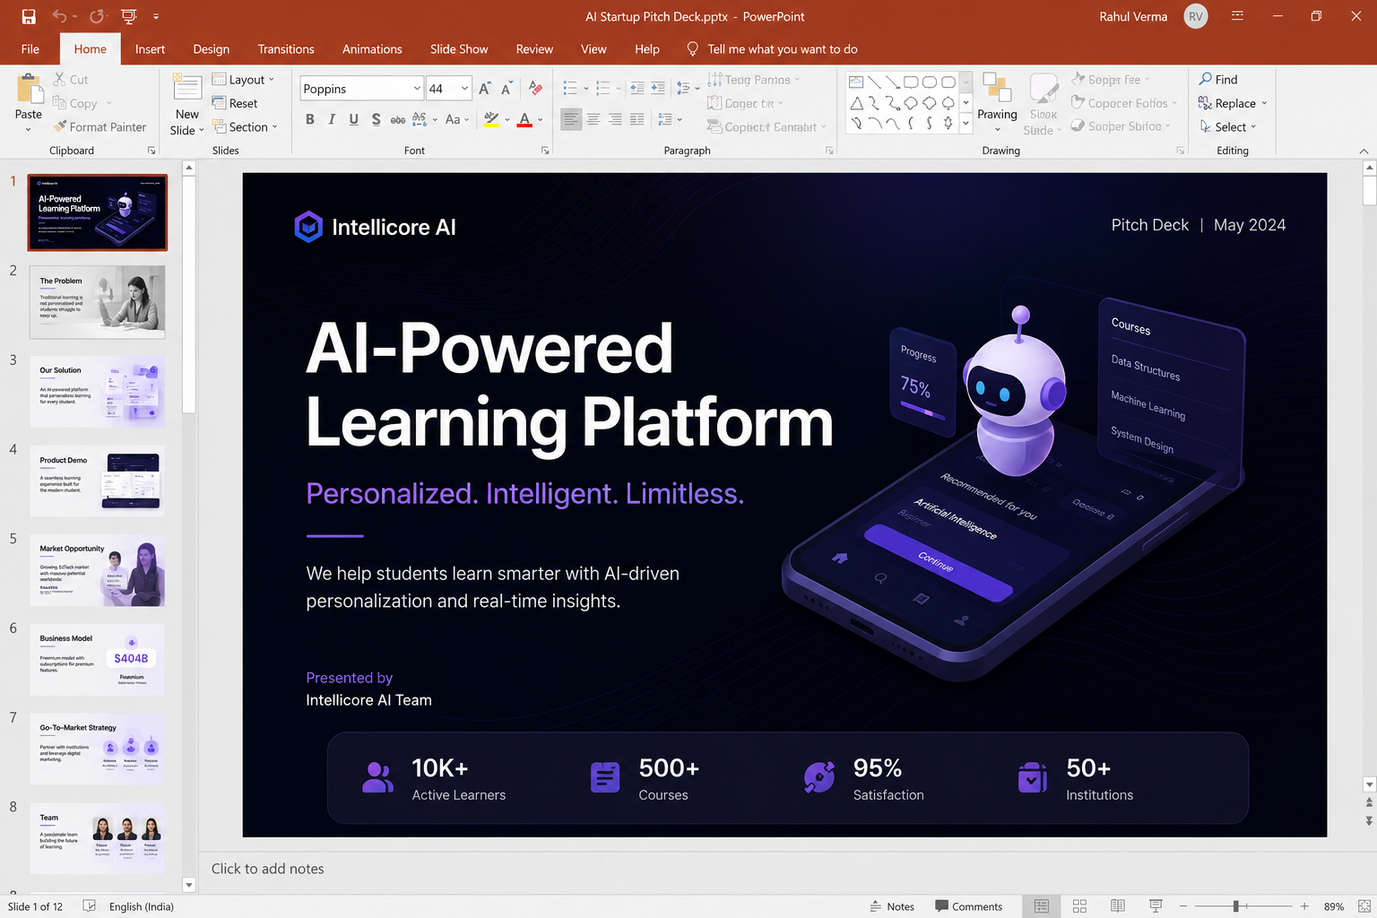The height and width of the screenshot is (918, 1377).
Task: Toggle the Notes pane in the status bar
Action: (x=892, y=906)
